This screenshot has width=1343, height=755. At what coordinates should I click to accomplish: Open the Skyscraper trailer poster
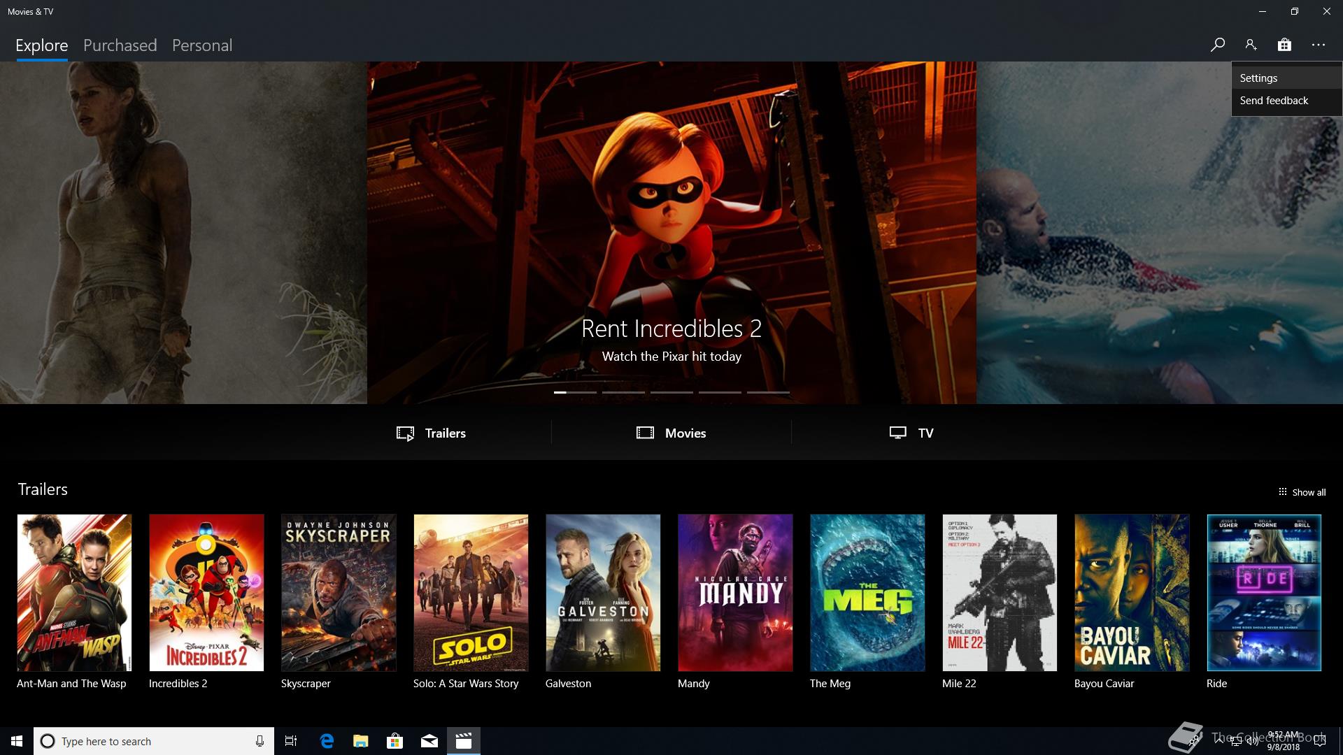point(339,593)
